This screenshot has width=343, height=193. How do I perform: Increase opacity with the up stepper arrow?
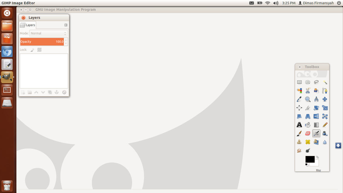tap(66, 40)
